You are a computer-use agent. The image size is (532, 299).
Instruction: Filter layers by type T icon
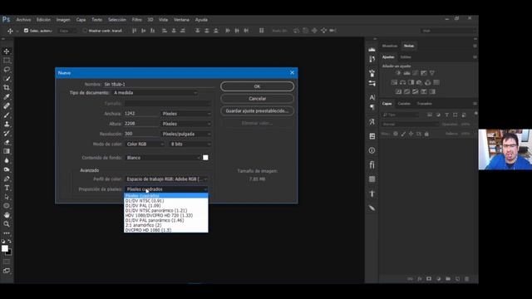447,115
